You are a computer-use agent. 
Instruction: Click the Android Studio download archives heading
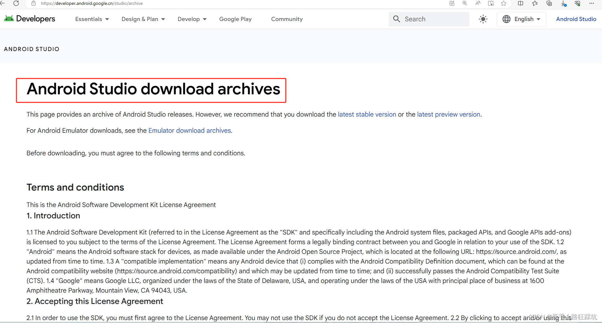coord(154,89)
